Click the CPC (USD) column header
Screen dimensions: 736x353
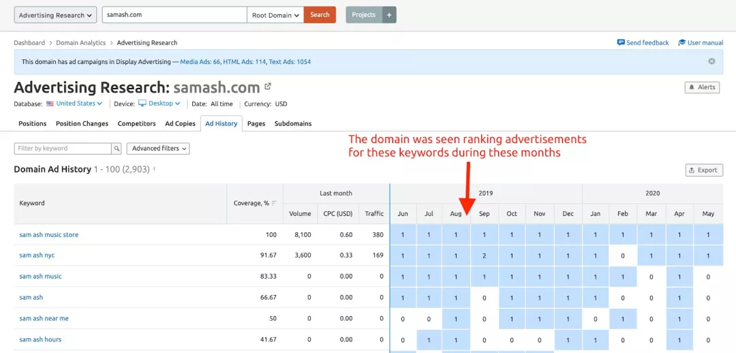click(x=338, y=213)
